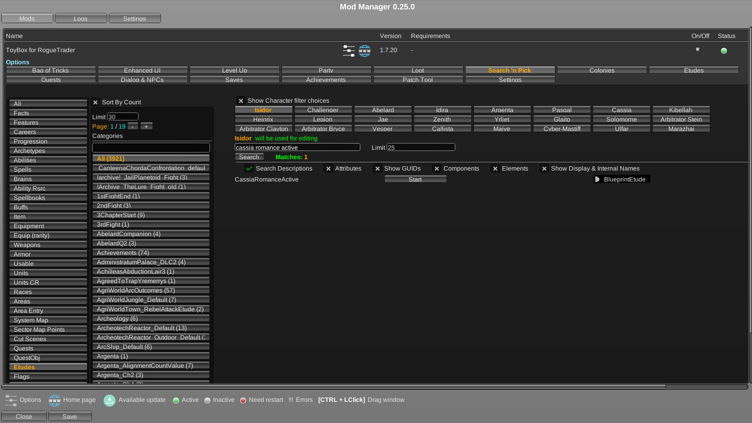Toggle Show Character filter choices
The width and height of the screenshot is (752, 423).
coord(241,101)
